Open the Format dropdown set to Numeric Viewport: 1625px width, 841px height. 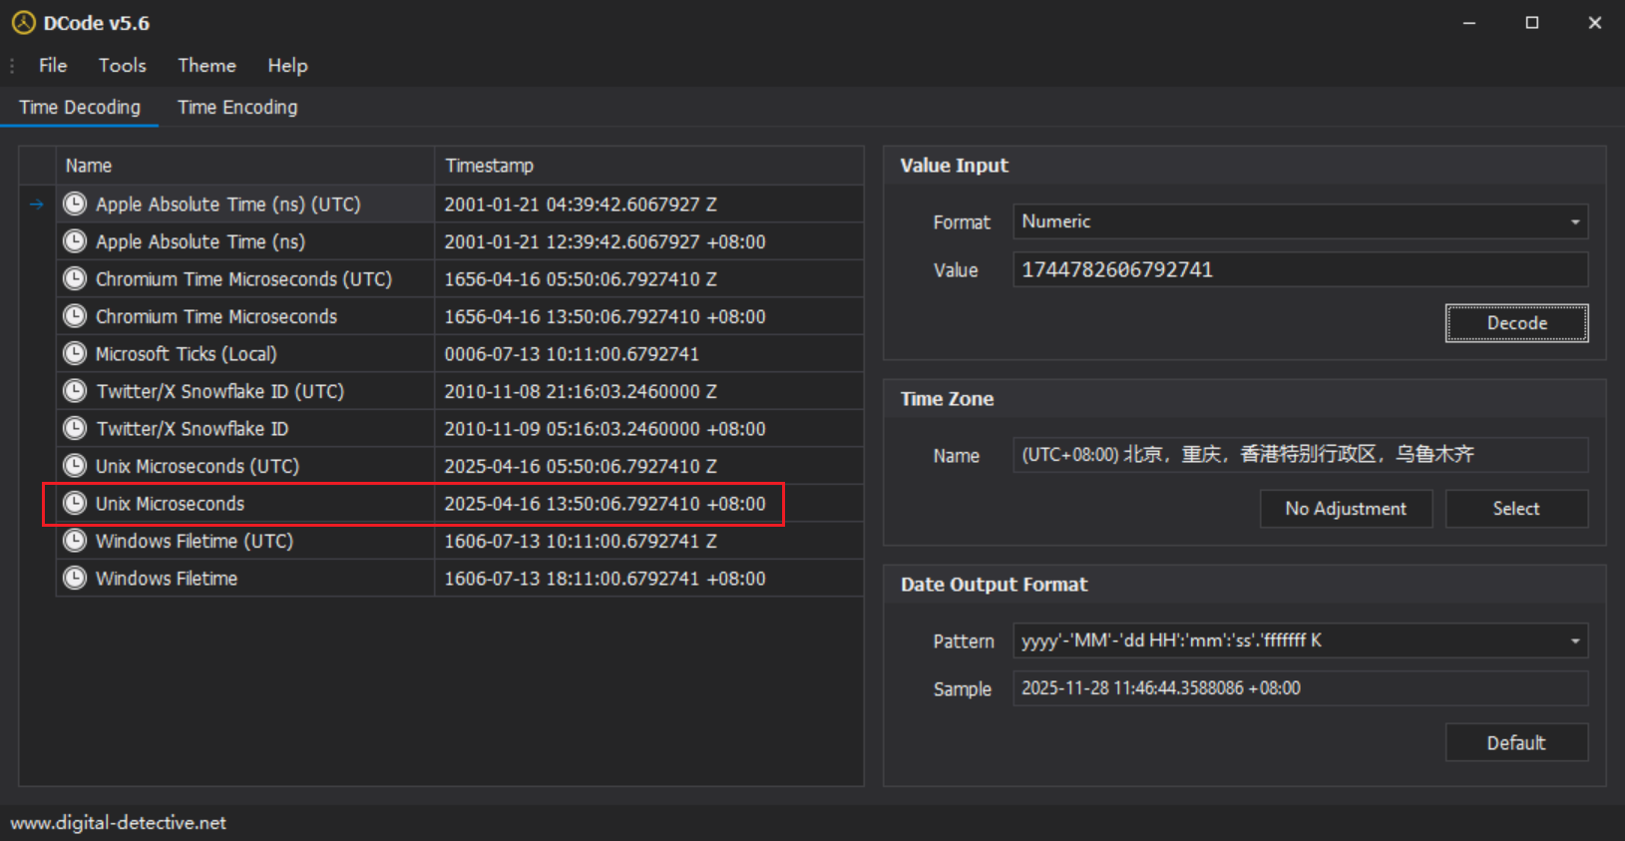click(x=1300, y=221)
